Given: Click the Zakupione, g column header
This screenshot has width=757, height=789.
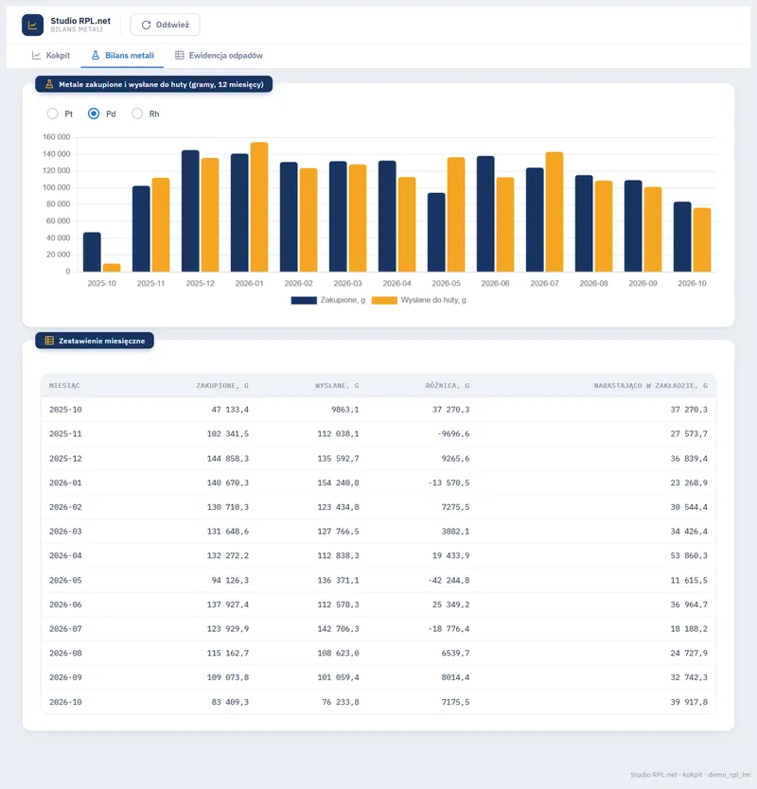Looking at the screenshot, I should point(222,386).
